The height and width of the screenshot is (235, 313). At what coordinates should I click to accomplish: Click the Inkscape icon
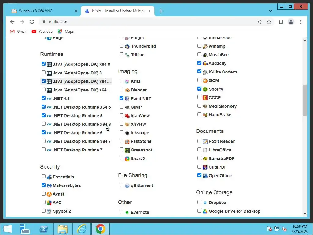(127, 133)
